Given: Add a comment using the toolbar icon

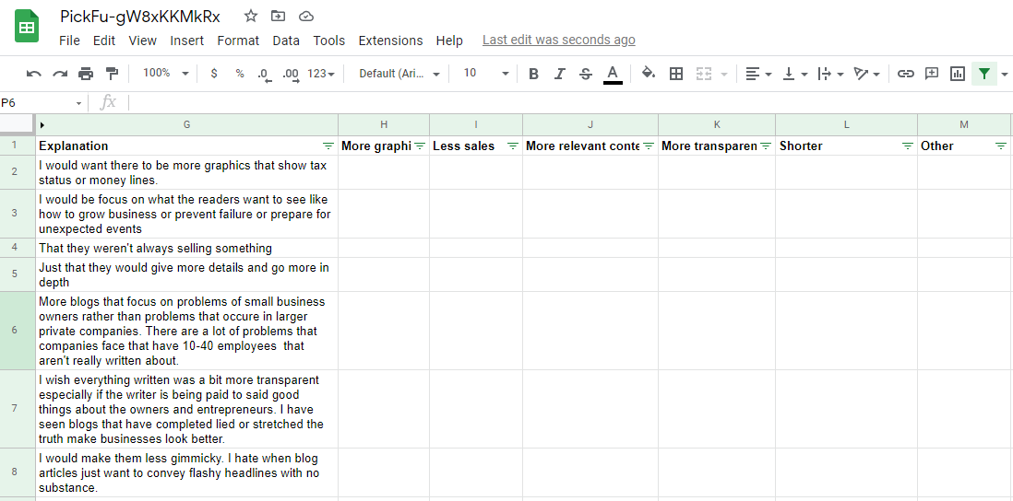Looking at the screenshot, I should [932, 74].
